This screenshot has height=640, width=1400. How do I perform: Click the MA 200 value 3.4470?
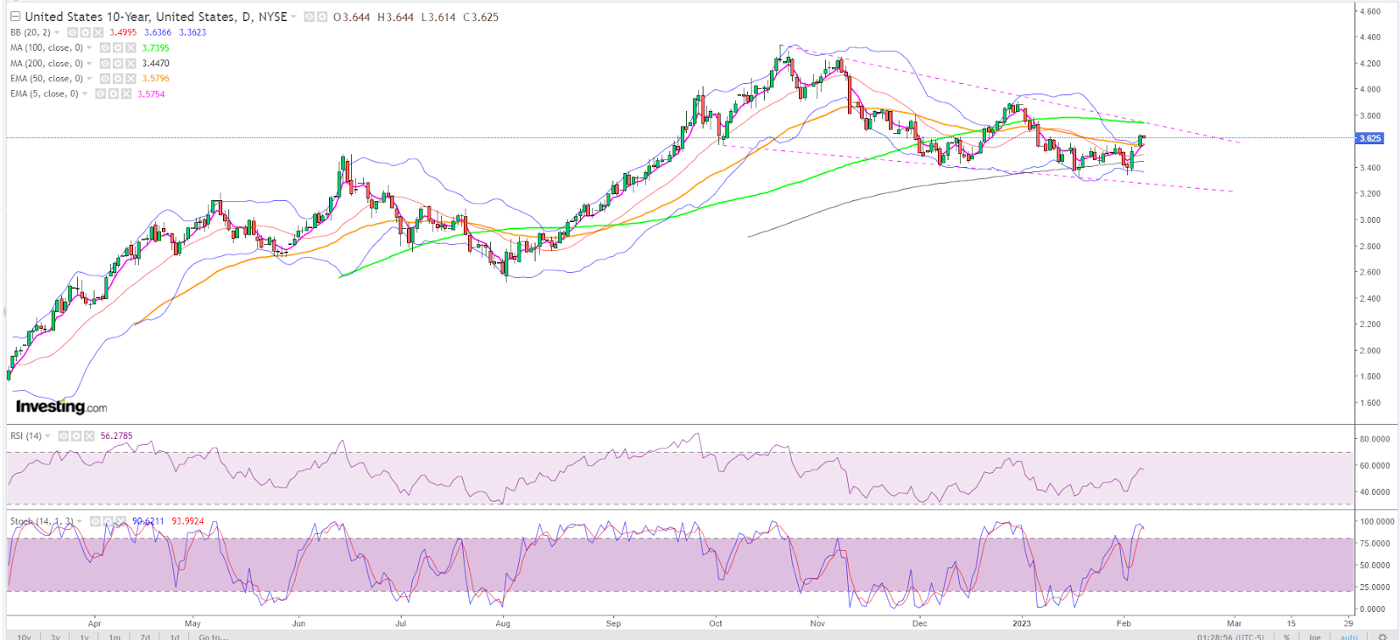[156, 63]
